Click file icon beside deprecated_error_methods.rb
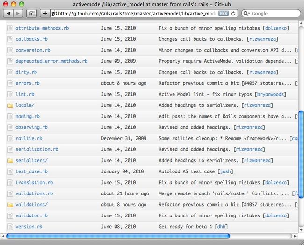 click(x=10, y=61)
